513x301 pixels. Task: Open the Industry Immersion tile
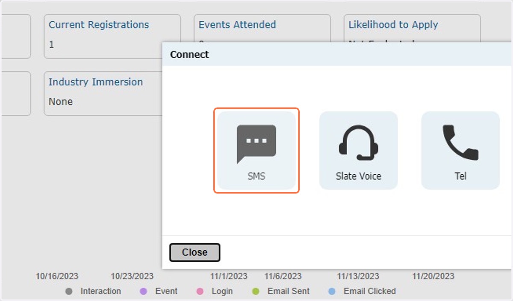coord(103,94)
